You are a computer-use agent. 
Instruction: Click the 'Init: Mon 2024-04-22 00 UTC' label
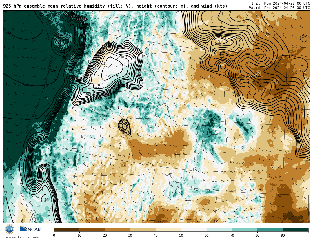pyautogui.click(x=281, y=3)
